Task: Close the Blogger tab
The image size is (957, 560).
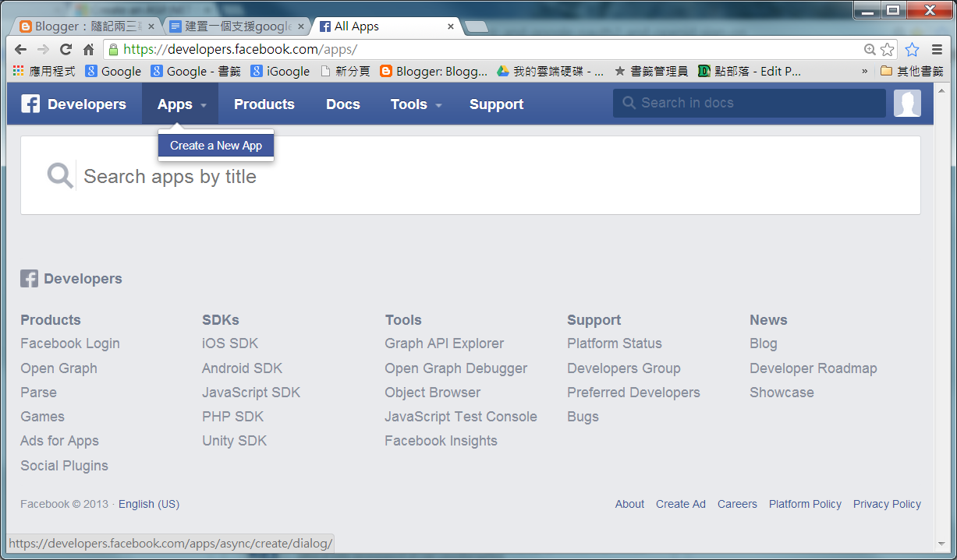Action: tap(151, 26)
